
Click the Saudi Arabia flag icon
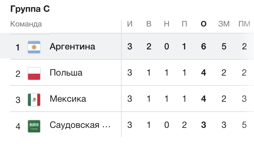coord(34,126)
